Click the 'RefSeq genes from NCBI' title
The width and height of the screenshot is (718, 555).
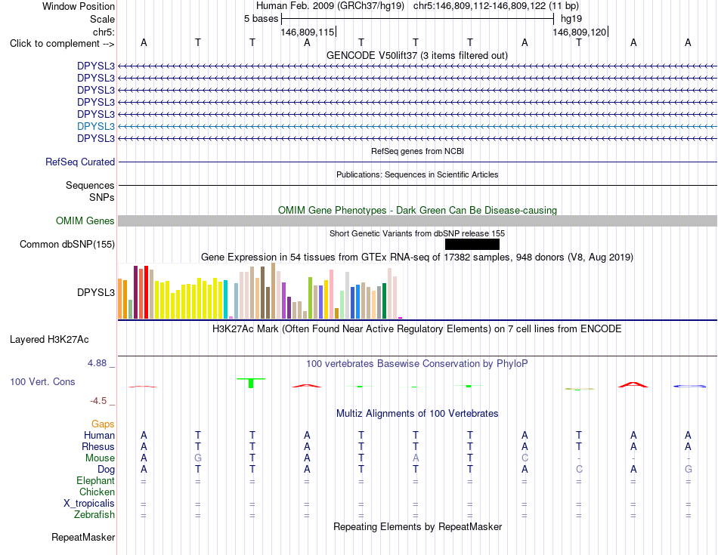pyautogui.click(x=417, y=151)
